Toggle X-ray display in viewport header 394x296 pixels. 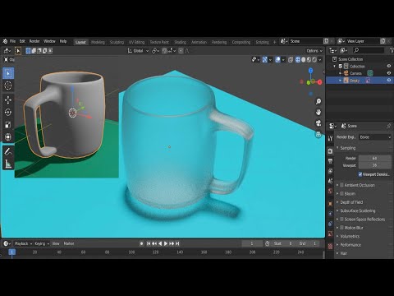(291, 59)
